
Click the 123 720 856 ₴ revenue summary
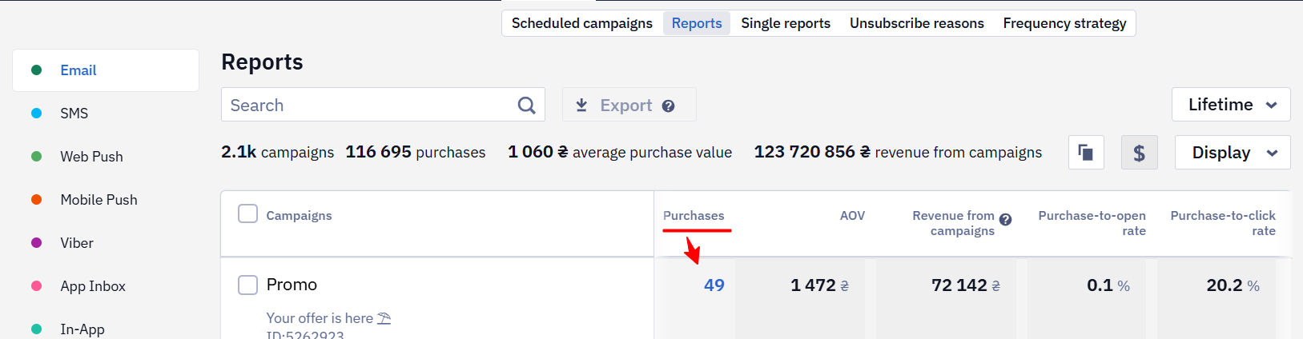click(x=898, y=152)
